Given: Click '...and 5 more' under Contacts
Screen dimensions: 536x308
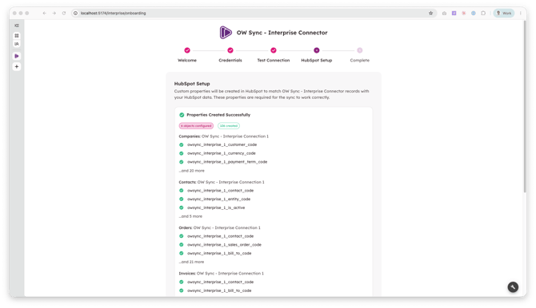Looking at the screenshot, I should [x=190, y=216].
